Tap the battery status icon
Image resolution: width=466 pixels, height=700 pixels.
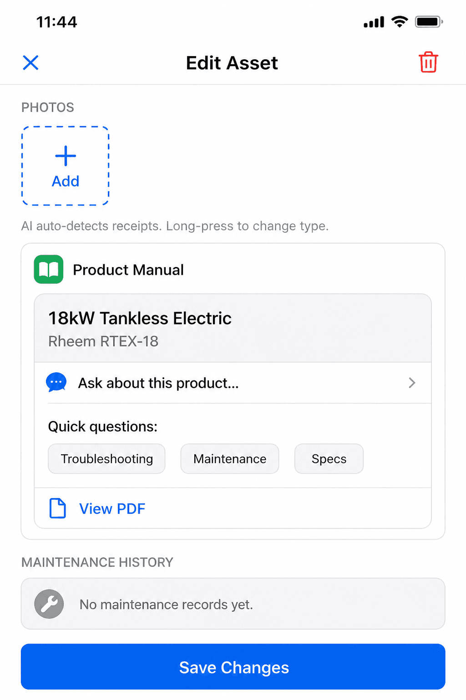429,21
